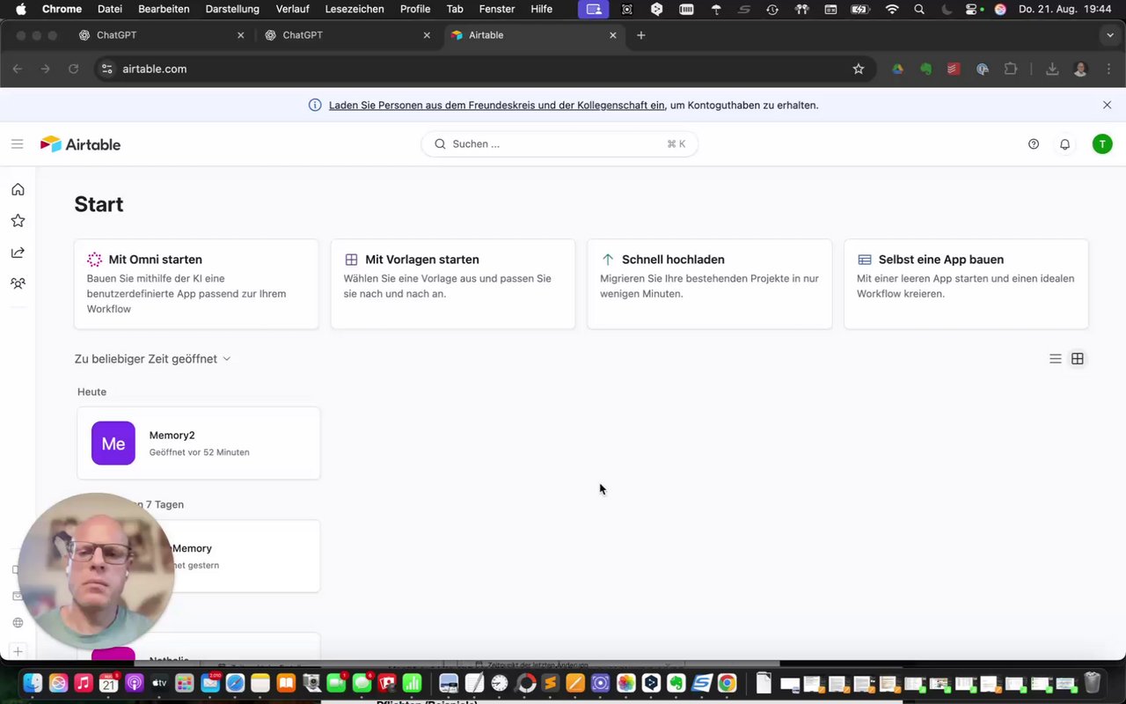Open Chrome's three-dot menu
Viewport: 1126px width, 704px height.
click(x=1107, y=69)
